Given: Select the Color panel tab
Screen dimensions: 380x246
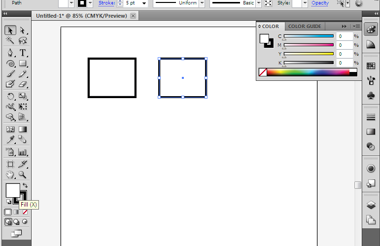Looking at the screenshot, I should pos(271,27).
